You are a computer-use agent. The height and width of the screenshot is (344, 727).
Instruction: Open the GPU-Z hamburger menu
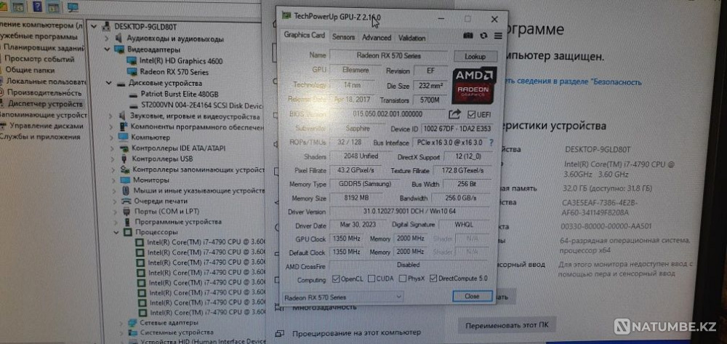tap(499, 36)
